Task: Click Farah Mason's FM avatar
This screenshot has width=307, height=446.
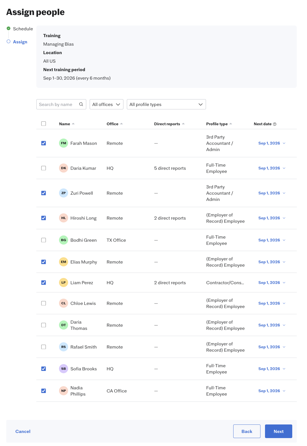Action: pos(64,143)
